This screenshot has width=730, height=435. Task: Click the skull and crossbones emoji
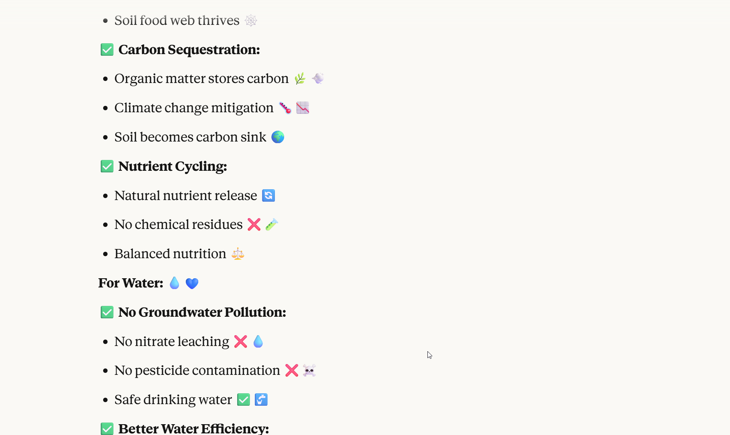pos(309,370)
